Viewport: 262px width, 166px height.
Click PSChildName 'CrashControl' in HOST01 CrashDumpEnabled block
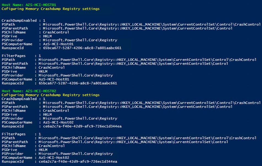click(56, 32)
